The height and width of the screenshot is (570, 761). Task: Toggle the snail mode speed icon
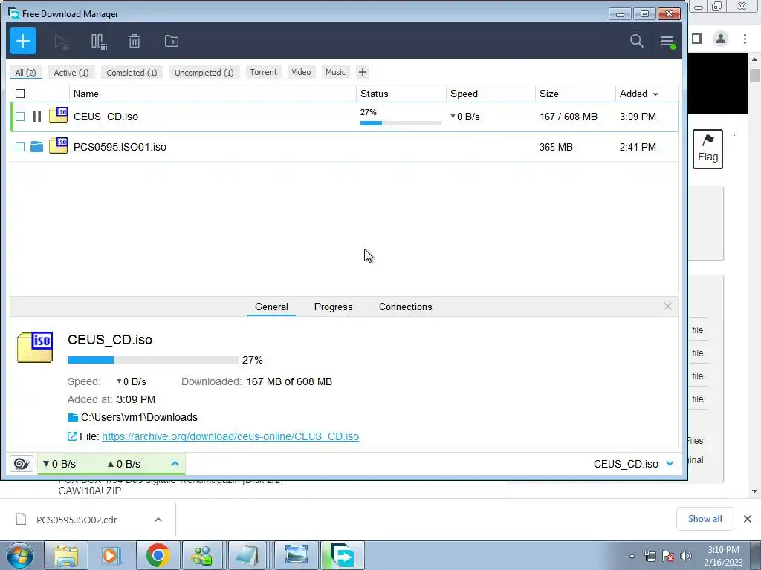(22, 464)
